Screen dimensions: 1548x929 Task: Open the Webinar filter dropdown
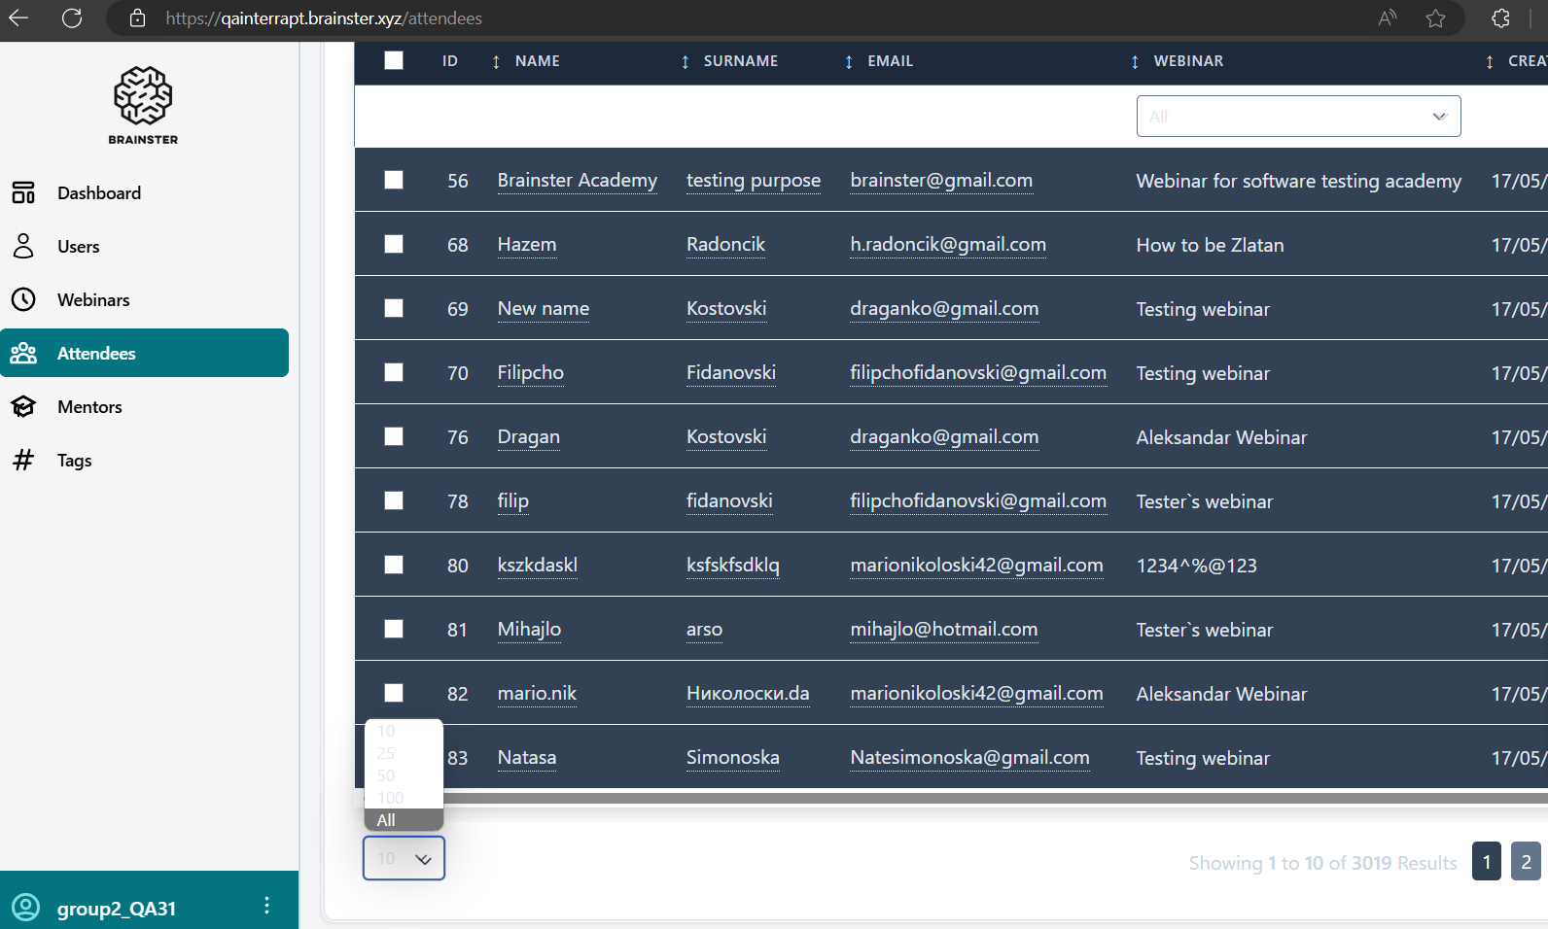pyautogui.click(x=1298, y=117)
